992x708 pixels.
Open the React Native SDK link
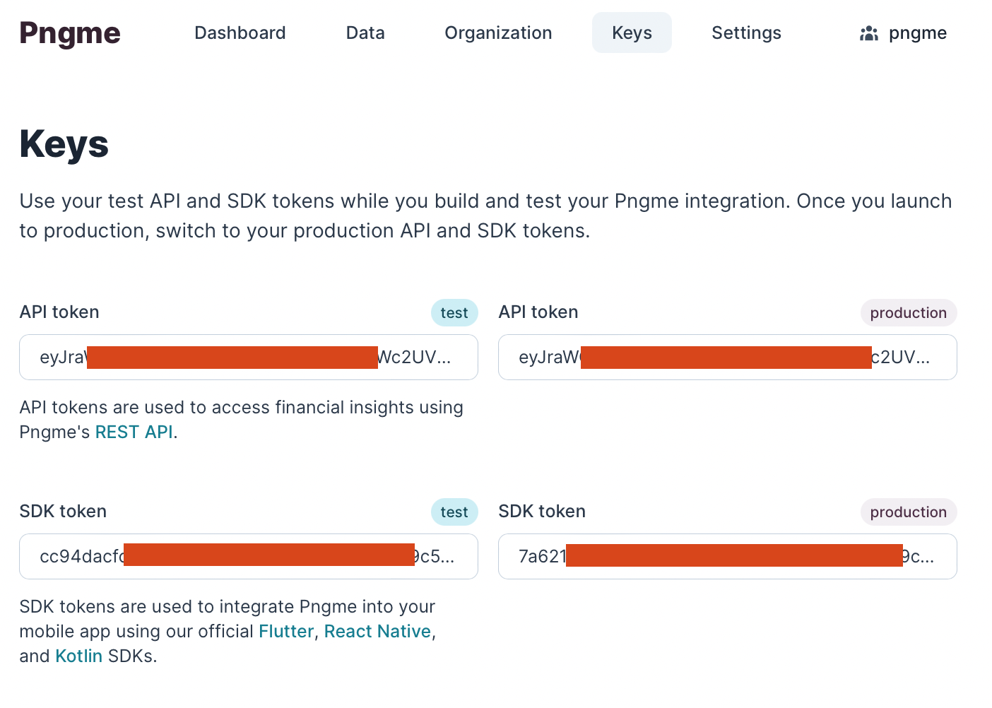[x=377, y=631]
